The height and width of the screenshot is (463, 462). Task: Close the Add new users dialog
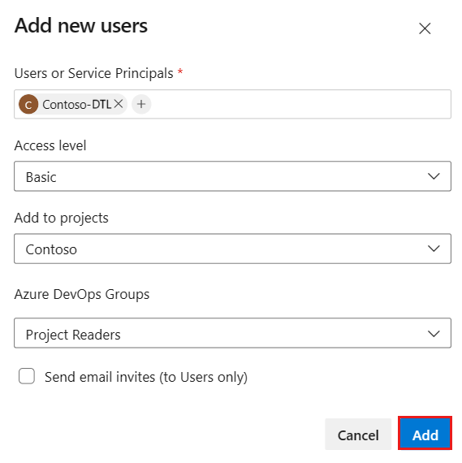(x=425, y=28)
